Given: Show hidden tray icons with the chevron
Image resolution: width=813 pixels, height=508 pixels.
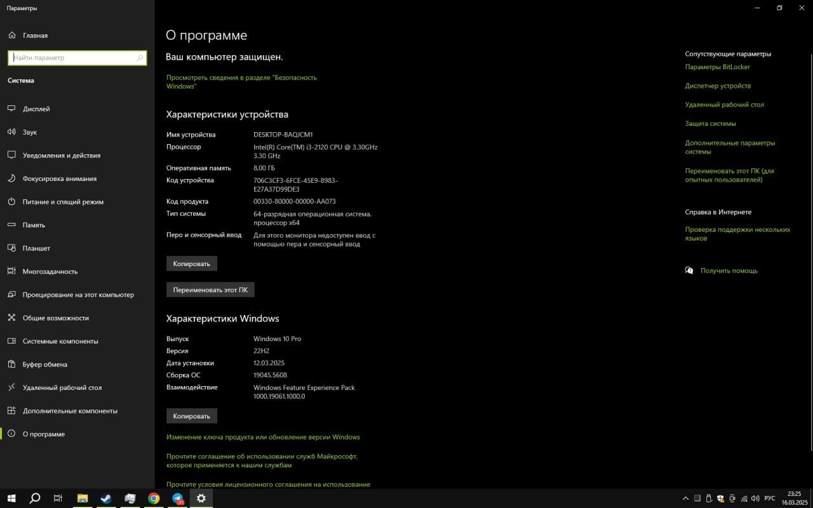Looking at the screenshot, I should [x=685, y=498].
